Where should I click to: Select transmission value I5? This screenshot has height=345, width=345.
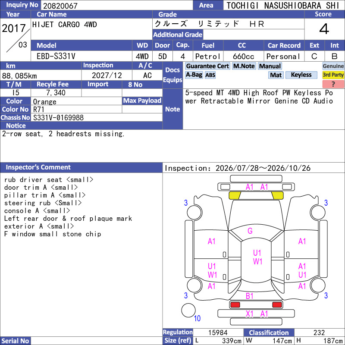(16, 93)
